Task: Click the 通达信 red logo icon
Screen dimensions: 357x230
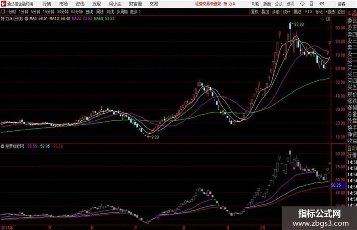Action: 3,4
